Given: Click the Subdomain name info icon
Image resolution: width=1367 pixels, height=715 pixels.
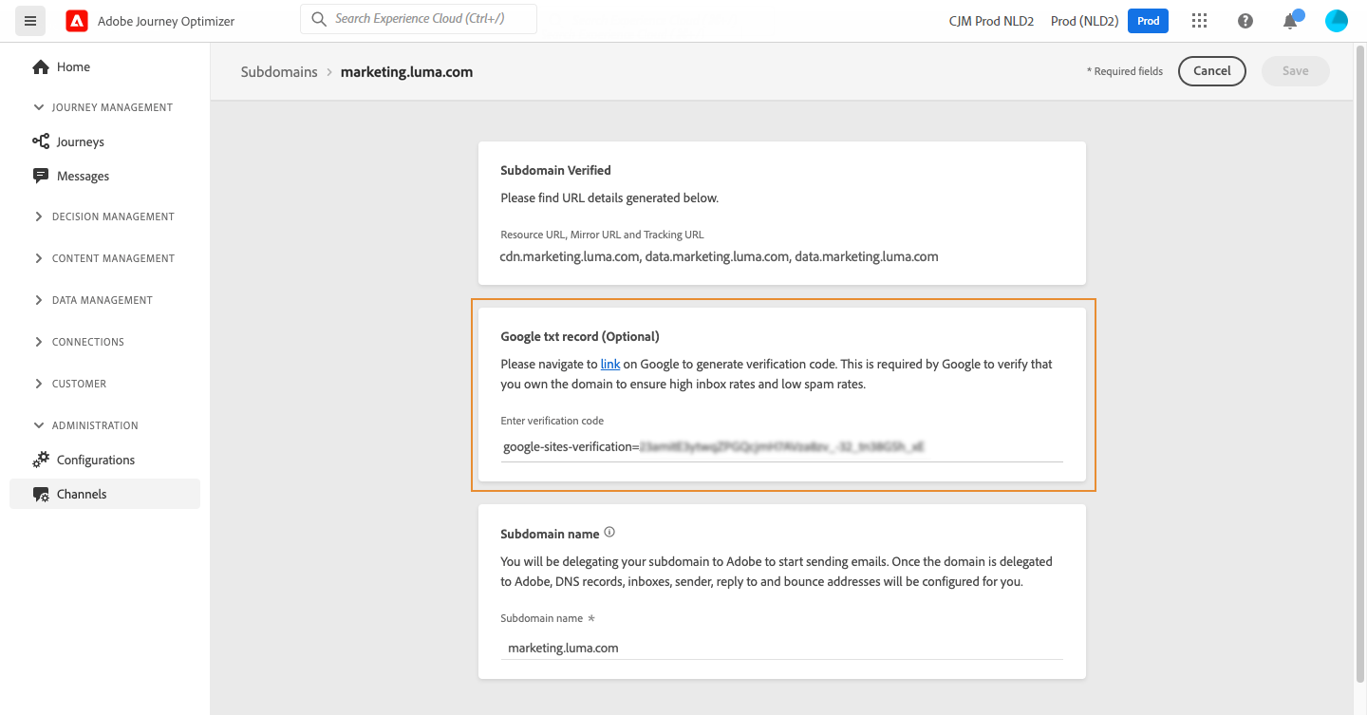Looking at the screenshot, I should point(609,533).
